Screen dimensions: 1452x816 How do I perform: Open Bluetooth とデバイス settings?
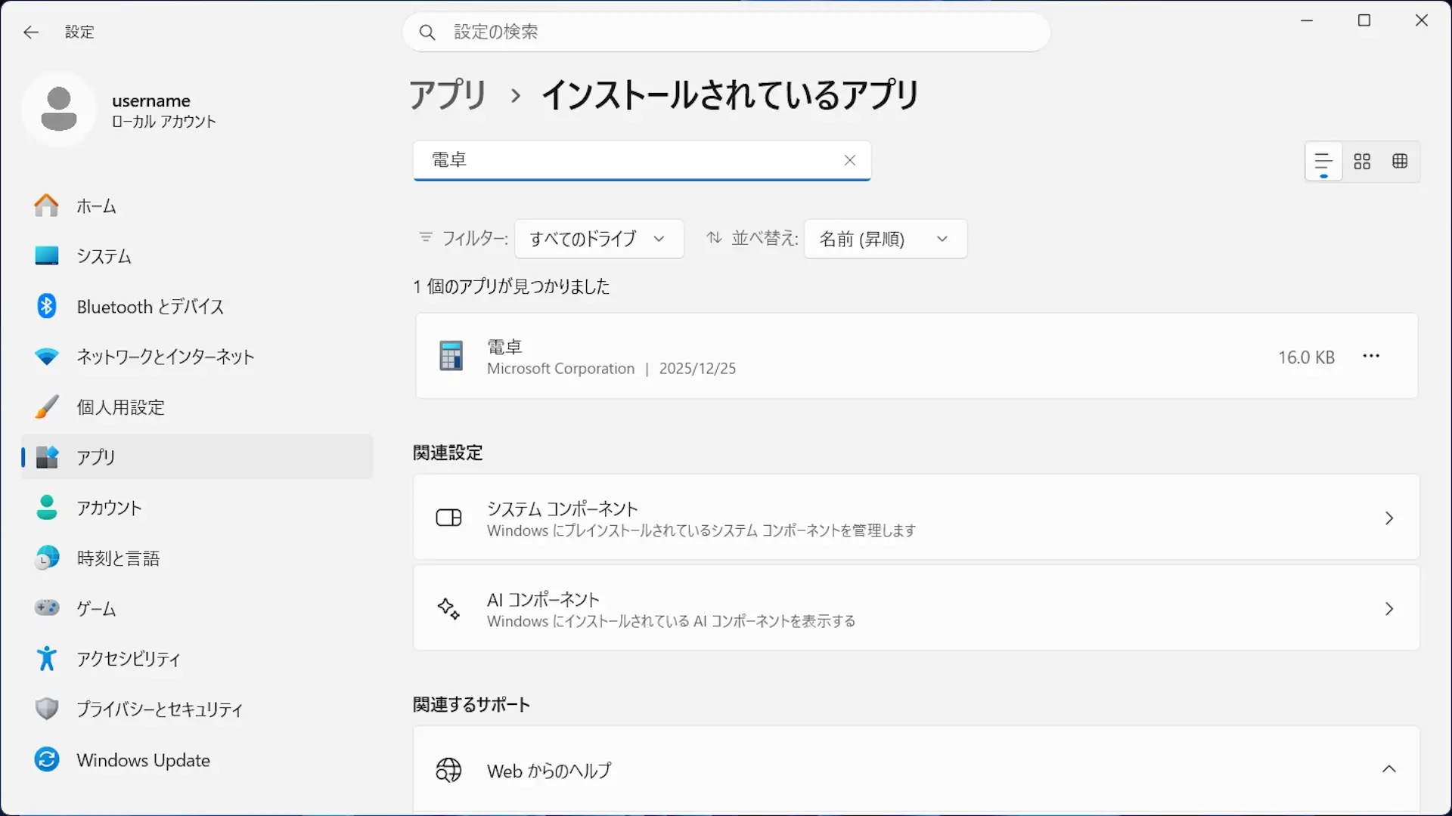(x=197, y=307)
